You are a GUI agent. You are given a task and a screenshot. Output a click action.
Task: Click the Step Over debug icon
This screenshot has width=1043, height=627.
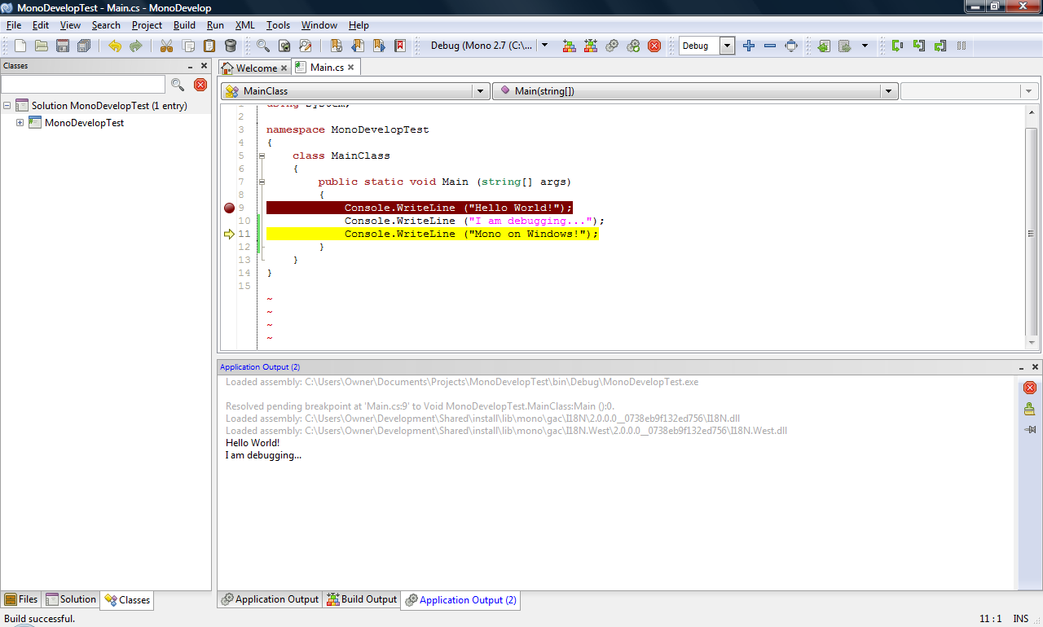click(897, 46)
